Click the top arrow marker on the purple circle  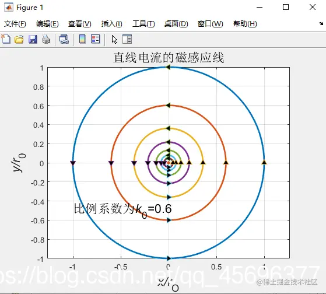pyautogui.click(x=168, y=142)
